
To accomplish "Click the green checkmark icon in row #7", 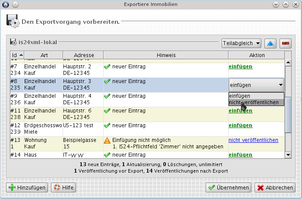I will [107, 67].
